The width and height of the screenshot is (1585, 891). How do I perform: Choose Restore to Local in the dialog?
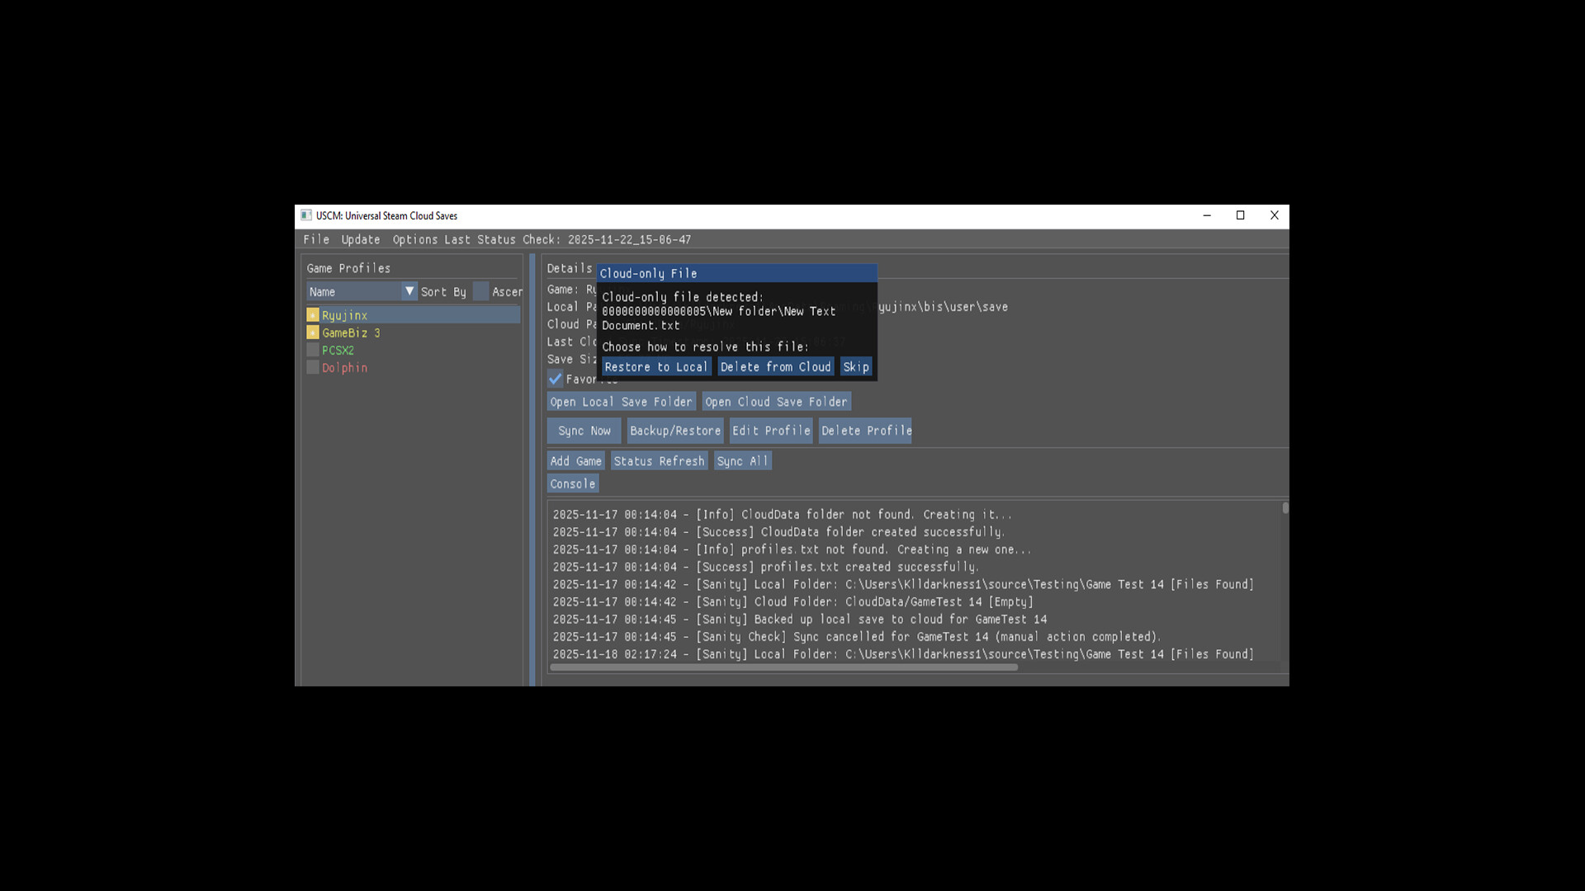tap(656, 366)
